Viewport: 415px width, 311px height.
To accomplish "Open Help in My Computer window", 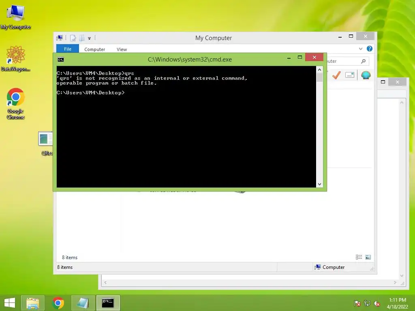I will (x=370, y=49).
